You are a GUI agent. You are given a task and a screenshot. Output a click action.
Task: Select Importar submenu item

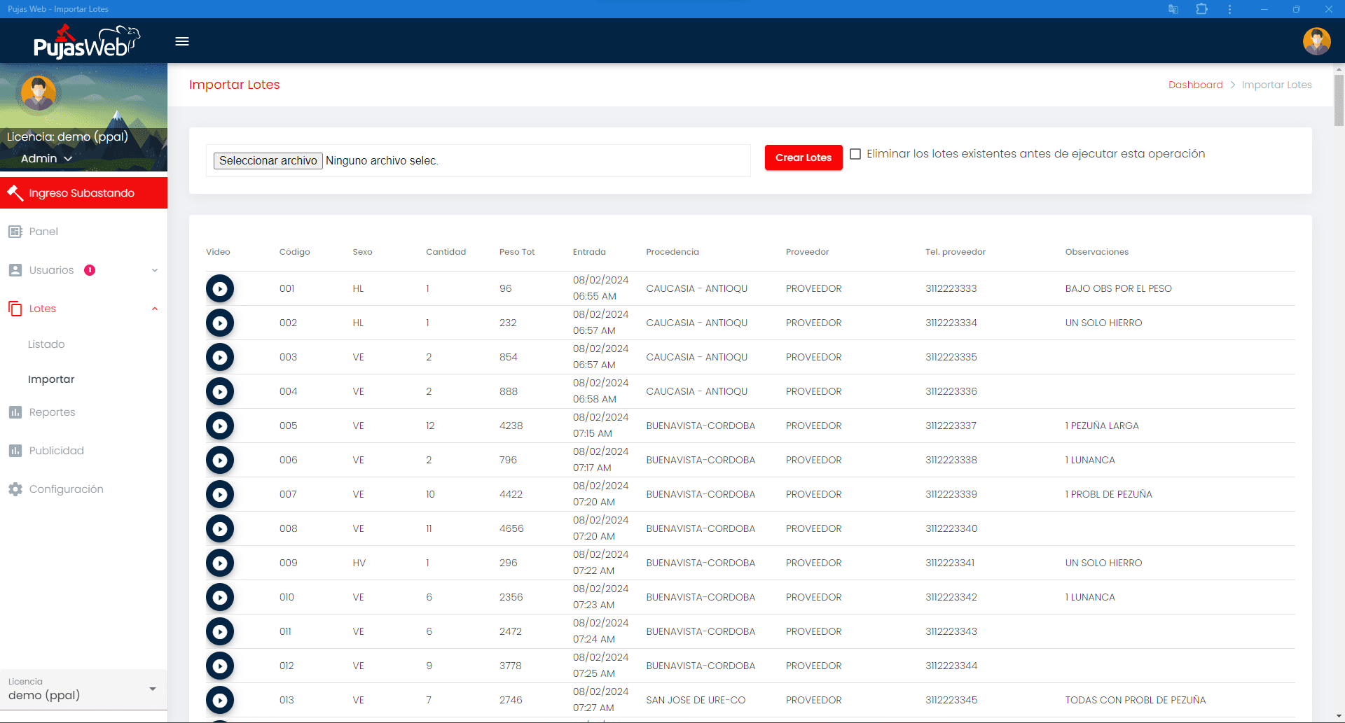click(x=51, y=379)
